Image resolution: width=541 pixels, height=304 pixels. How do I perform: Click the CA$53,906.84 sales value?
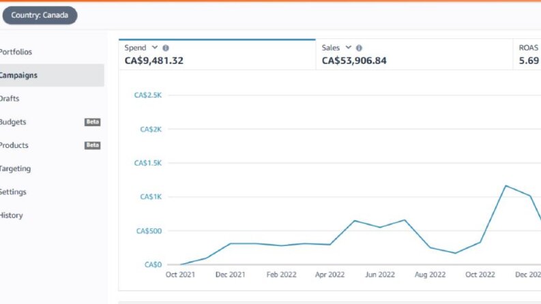point(354,61)
